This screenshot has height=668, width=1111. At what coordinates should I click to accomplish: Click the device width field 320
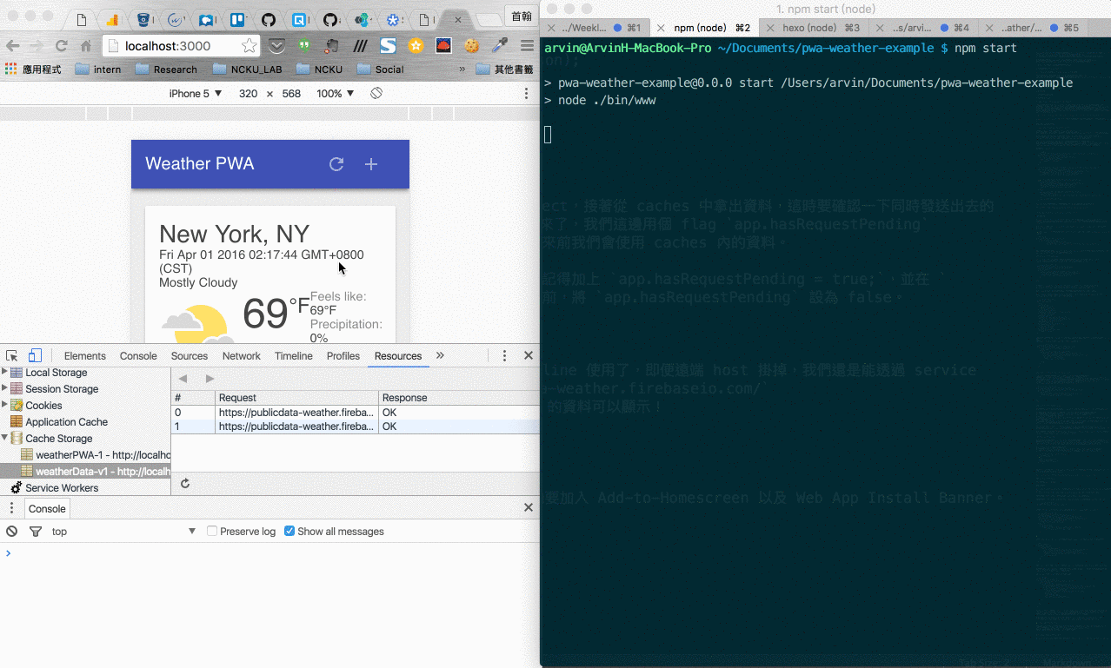coord(249,93)
